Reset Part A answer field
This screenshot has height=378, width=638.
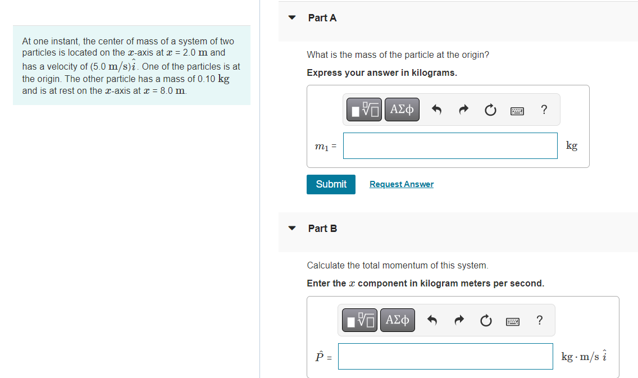tap(490, 110)
